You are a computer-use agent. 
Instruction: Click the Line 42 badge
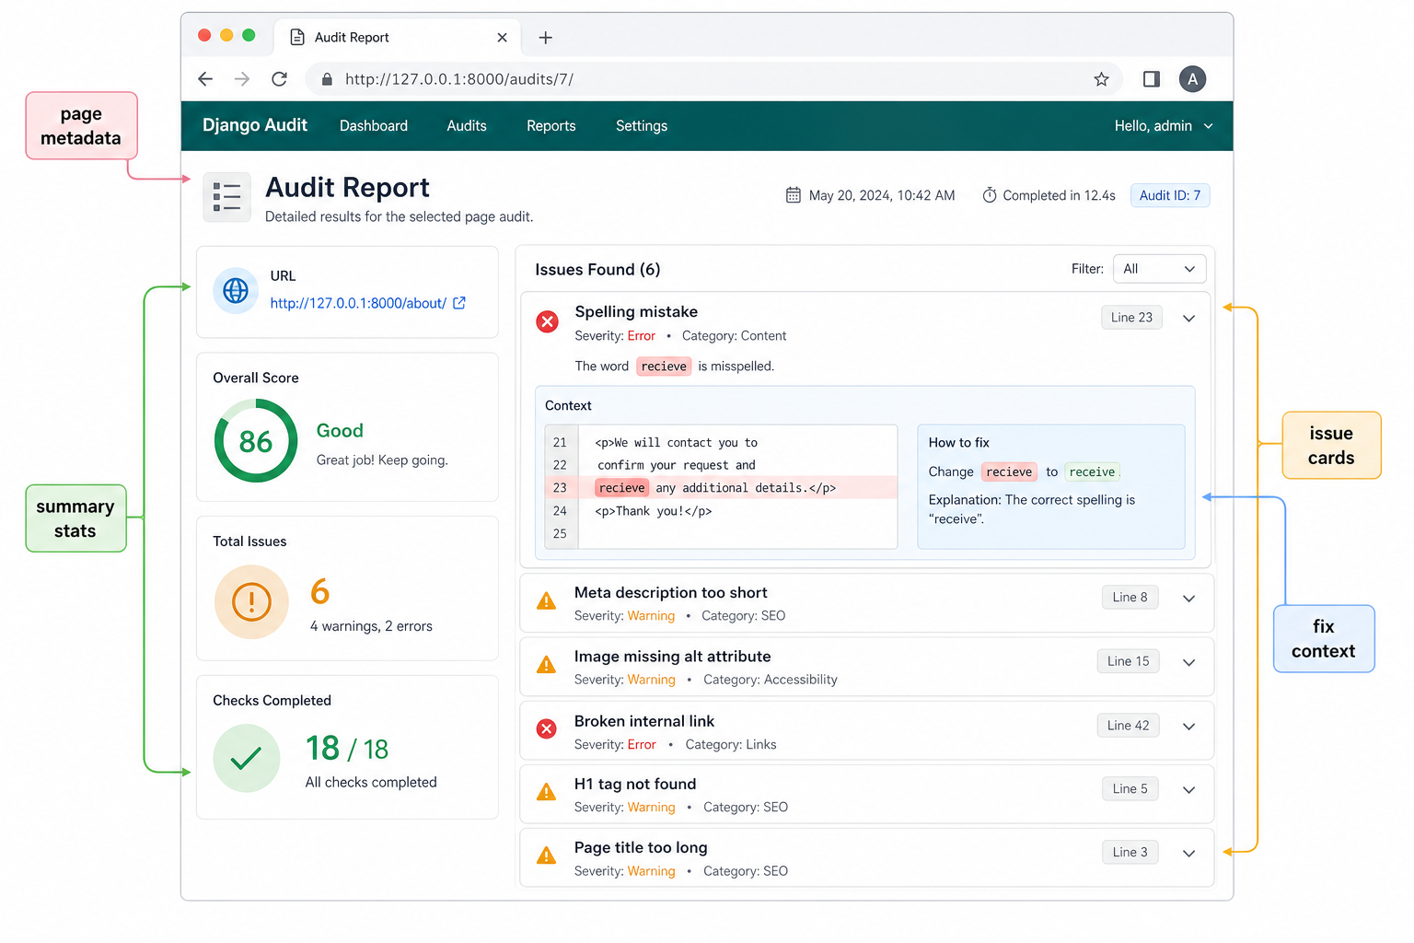click(1129, 726)
